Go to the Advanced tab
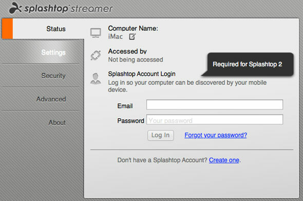 click(x=51, y=99)
